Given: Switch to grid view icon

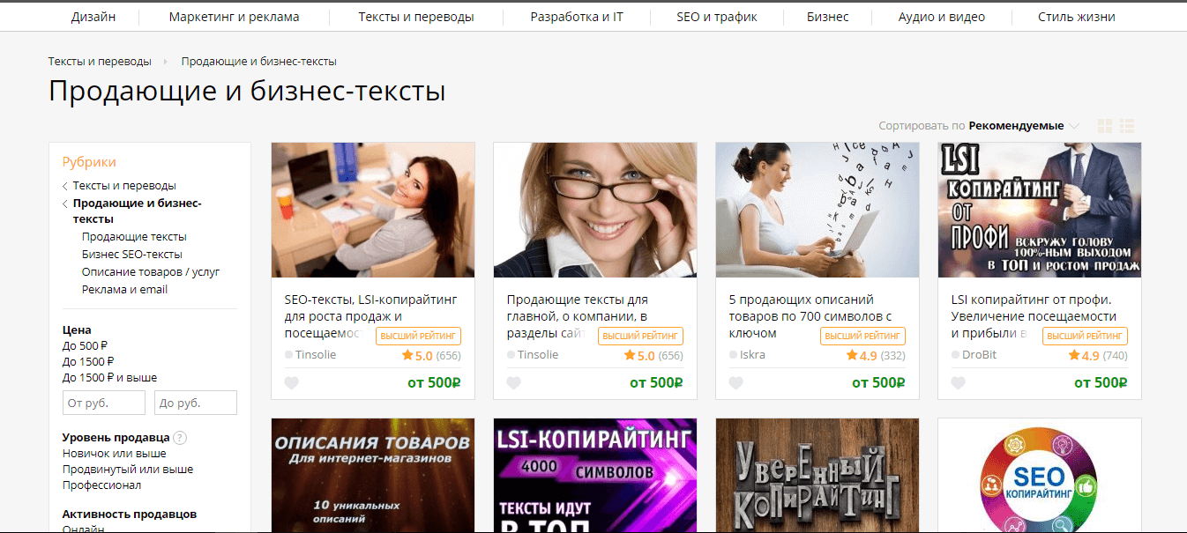Looking at the screenshot, I should click(x=1105, y=126).
